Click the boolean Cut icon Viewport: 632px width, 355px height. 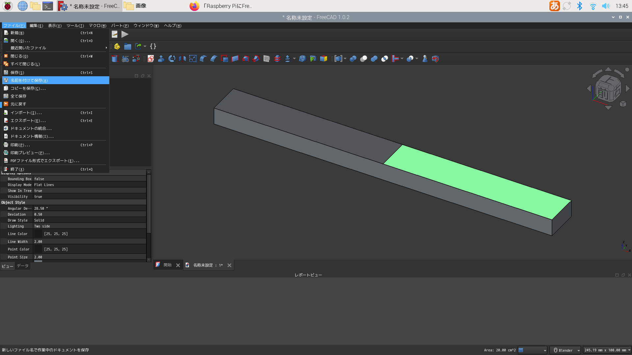tap(363, 59)
